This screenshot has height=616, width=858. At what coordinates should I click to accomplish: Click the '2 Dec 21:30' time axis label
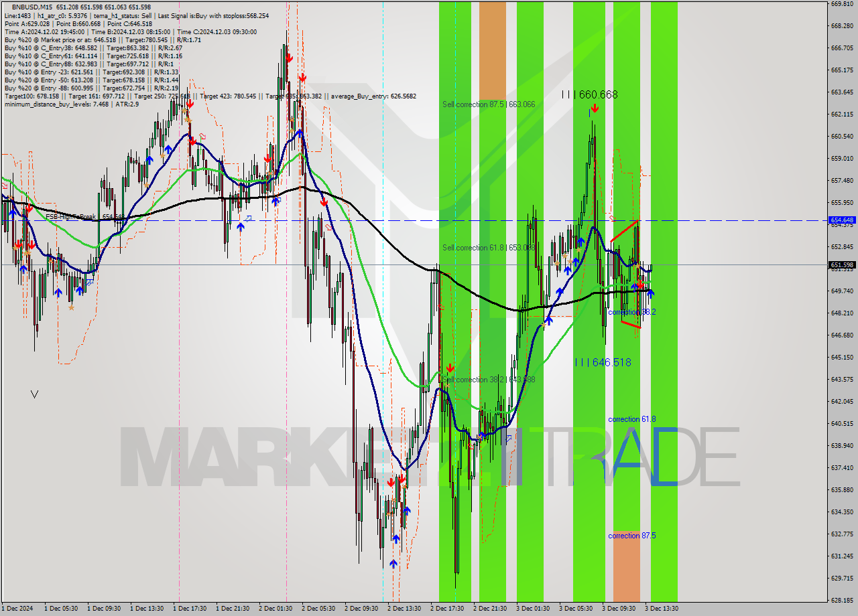[490, 609]
